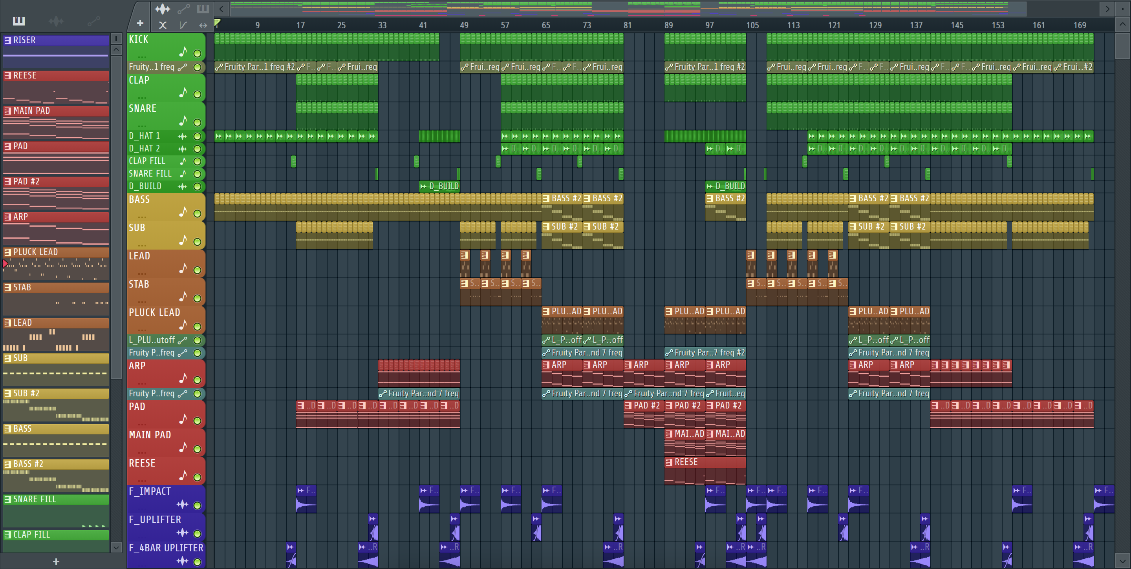Mute the LEAD track

[x=198, y=270]
